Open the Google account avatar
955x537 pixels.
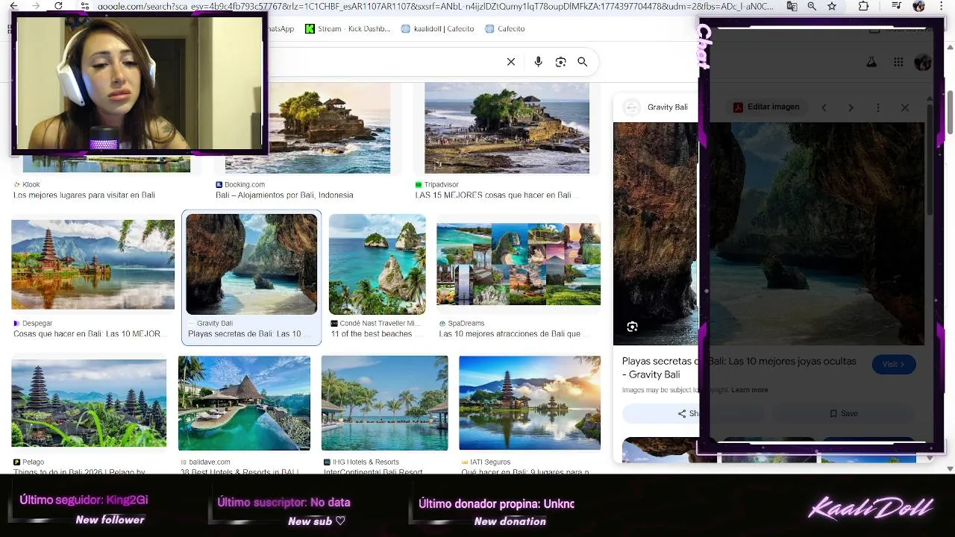[x=923, y=63]
